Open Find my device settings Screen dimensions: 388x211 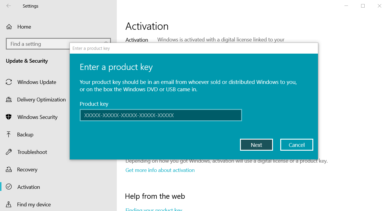(x=34, y=205)
